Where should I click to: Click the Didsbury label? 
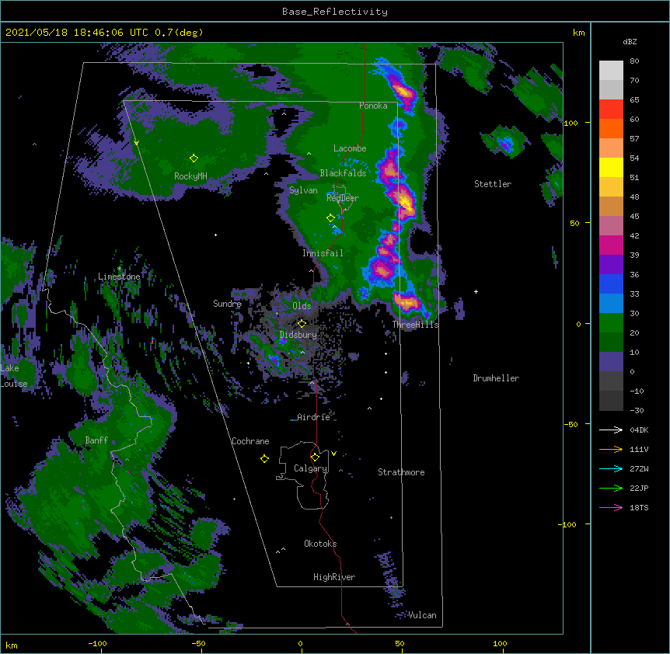(298, 335)
